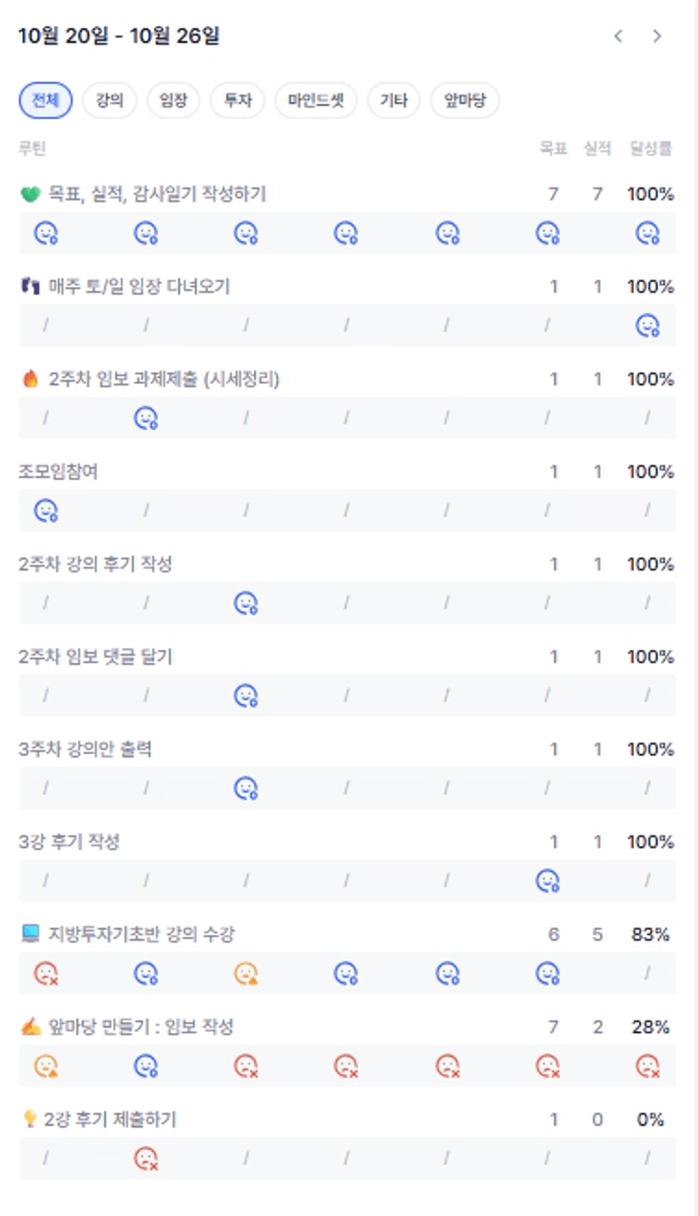The image size is (698, 1216).
Task: Open the 앞마당 category tab
Action: point(464,101)
